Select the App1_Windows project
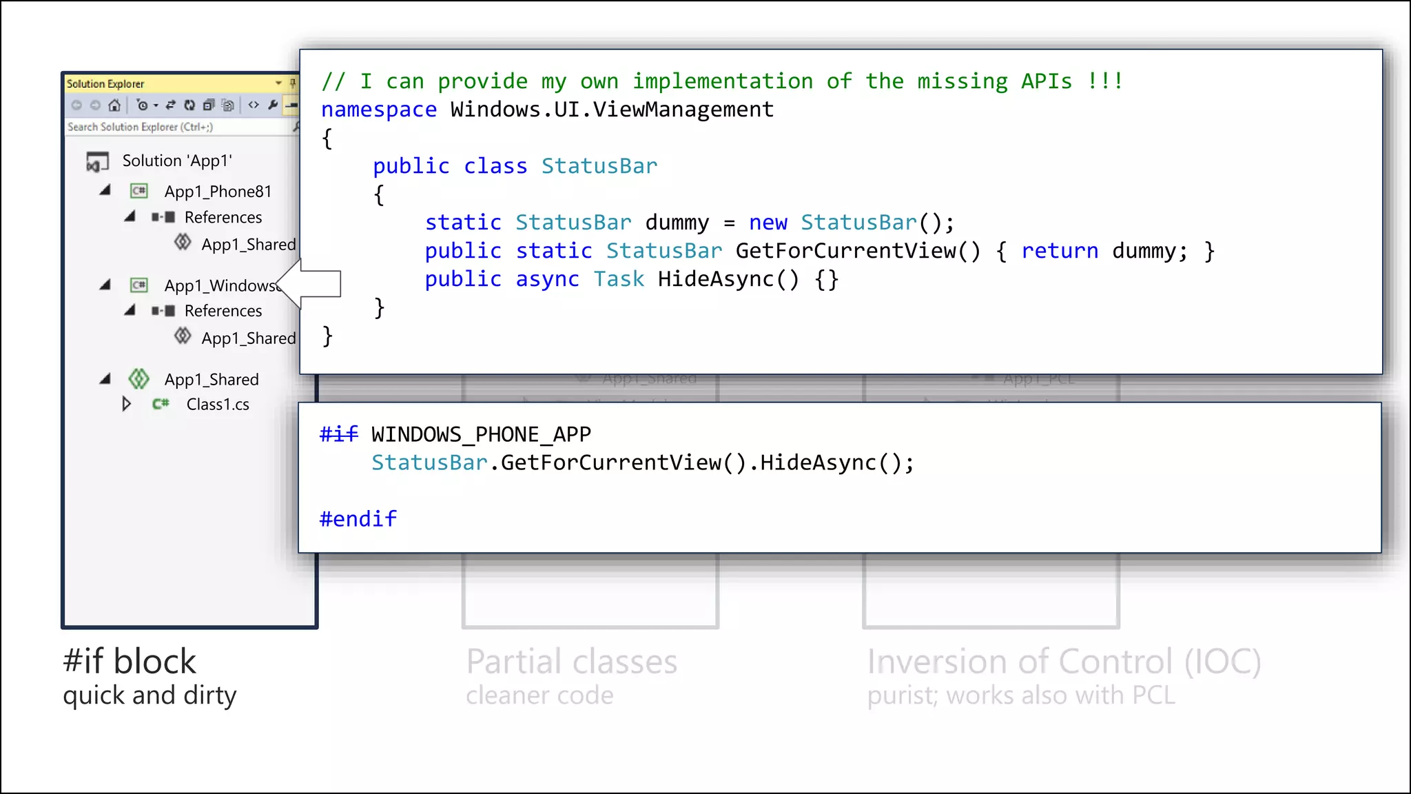 (x=221, y=285)
